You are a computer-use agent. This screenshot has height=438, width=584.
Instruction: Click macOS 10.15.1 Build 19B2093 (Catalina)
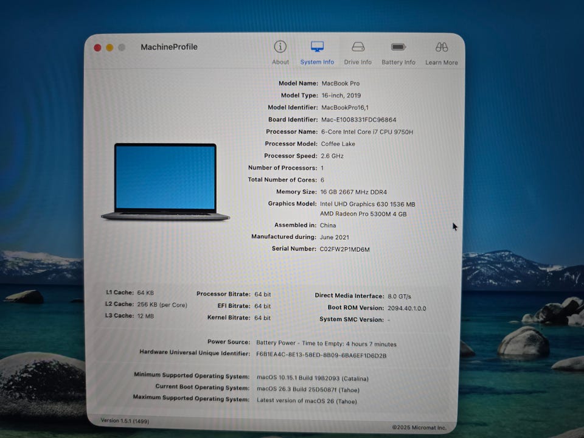pos(313,378)
